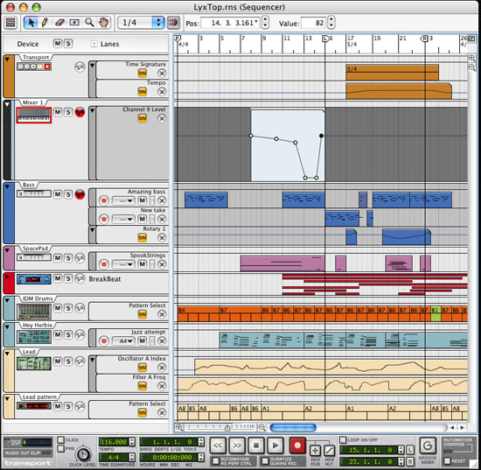Solo the IDM Drums track
The image size is (481, 470).
coord(68,308)
